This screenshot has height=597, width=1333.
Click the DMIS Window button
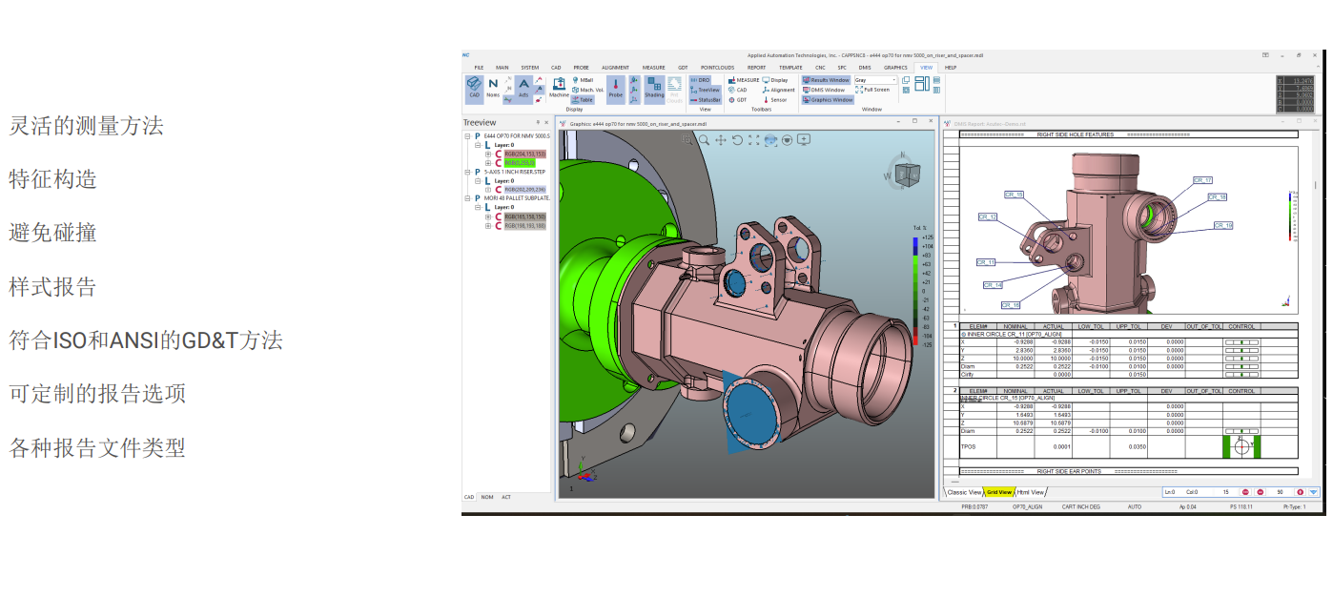click(824, 90)
